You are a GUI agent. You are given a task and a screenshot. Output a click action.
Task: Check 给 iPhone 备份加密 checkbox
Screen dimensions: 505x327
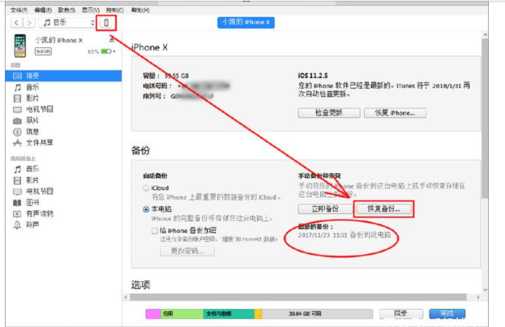(x=154, y=231)
